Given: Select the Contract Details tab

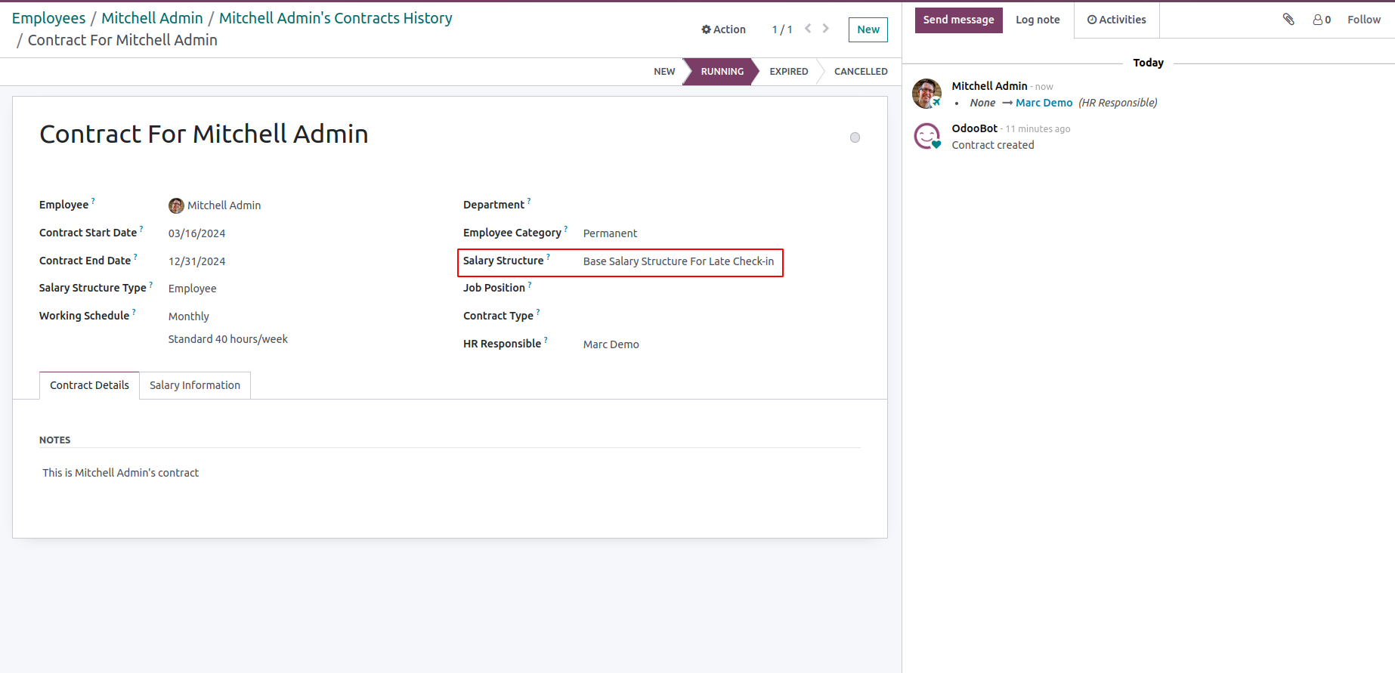Looking at the screenshot, I should [89, 385].
